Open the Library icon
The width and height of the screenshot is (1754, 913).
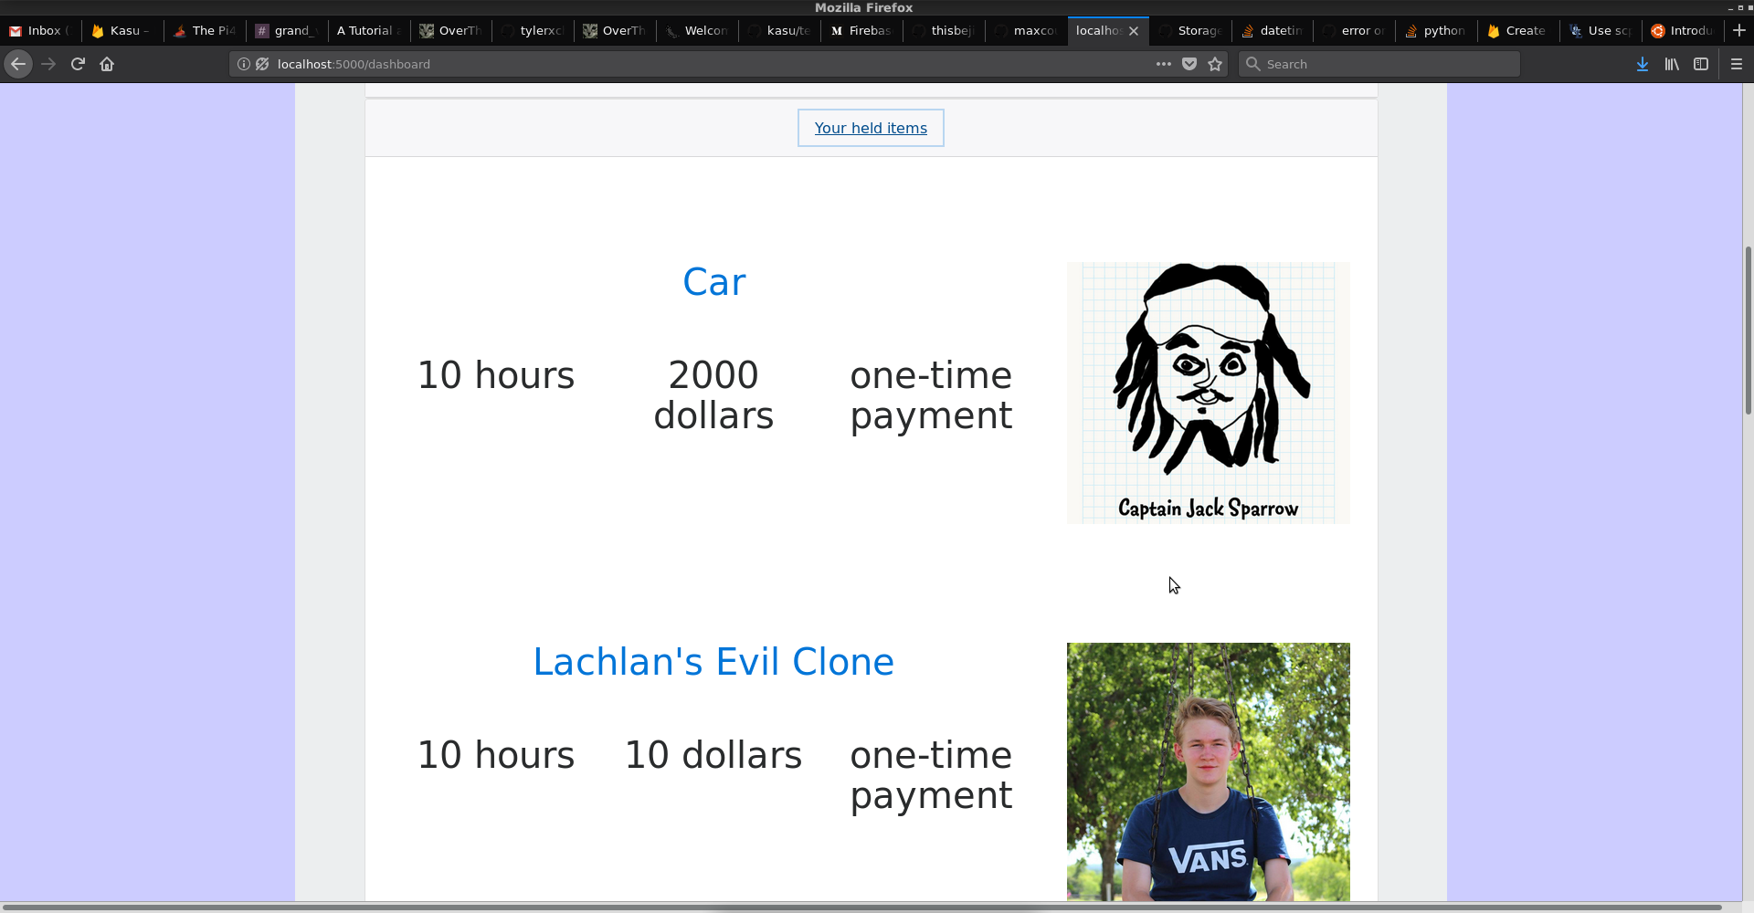(x=1672, y=64)
